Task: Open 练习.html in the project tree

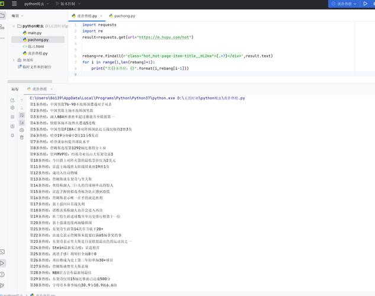Action: point(34,46)
